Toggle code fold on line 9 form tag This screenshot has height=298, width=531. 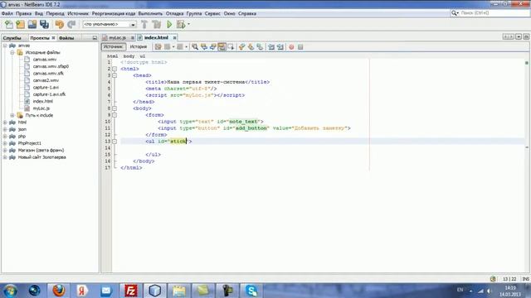coord(114,115)
